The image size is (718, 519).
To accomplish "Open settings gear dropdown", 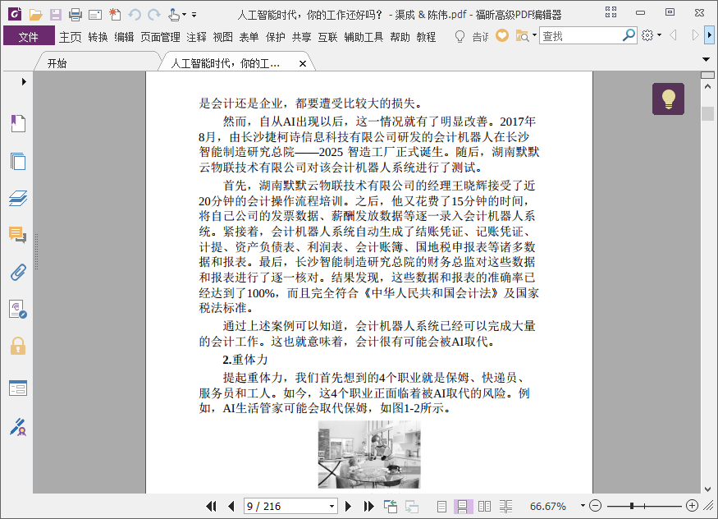I will coord(652,35).
